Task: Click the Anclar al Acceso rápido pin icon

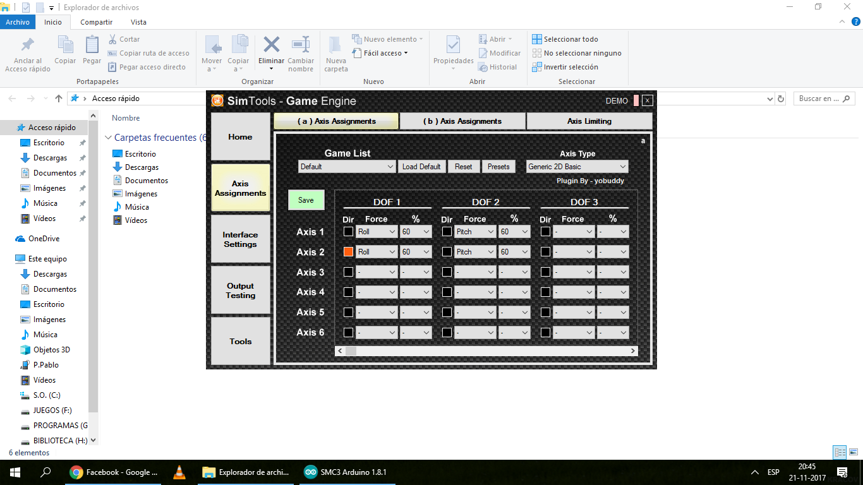Action: (28, 45)
